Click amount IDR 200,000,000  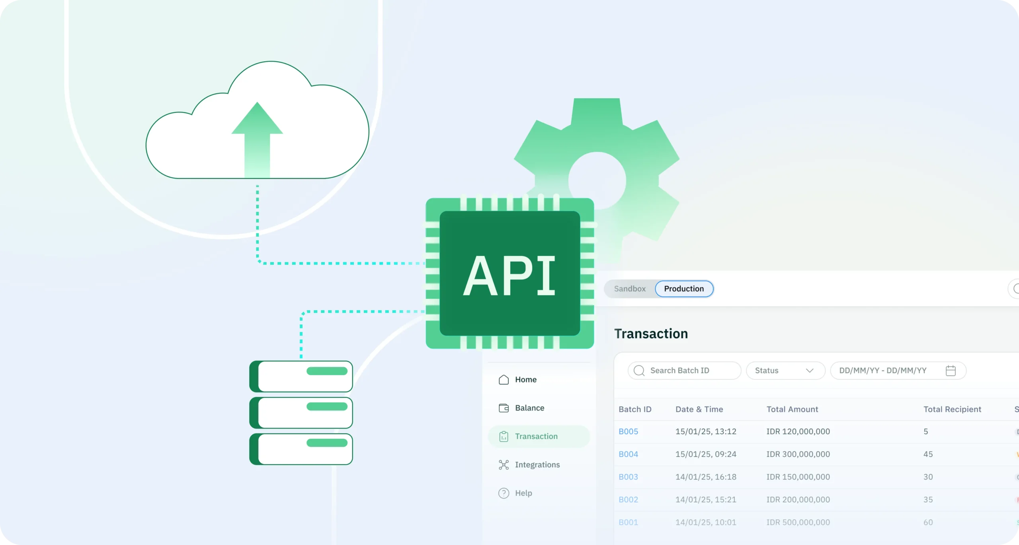click(x=798, y=499)
